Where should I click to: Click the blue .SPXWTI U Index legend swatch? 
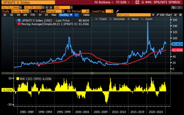pos(19,20)
